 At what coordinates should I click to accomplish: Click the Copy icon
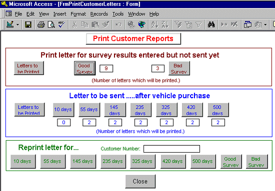coord(85,24)
